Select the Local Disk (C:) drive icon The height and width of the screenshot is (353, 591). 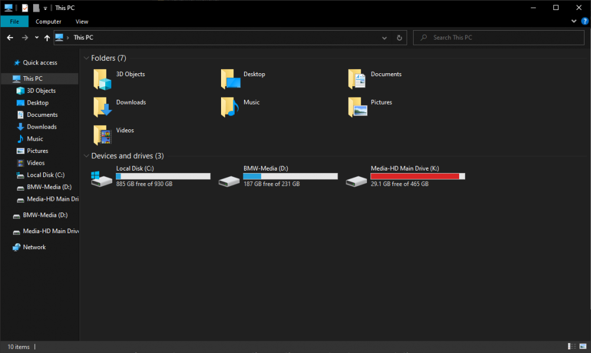[x=102, y=179]
